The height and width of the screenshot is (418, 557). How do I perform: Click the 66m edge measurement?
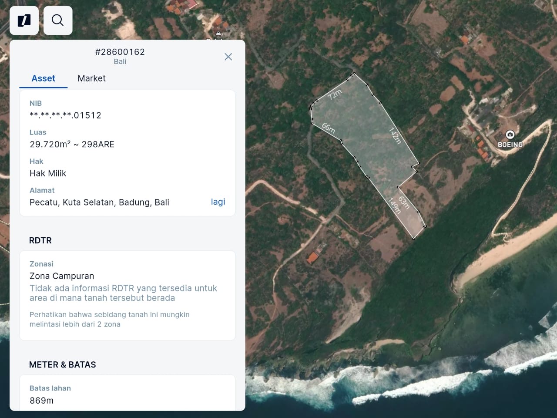tap(329, 128)
